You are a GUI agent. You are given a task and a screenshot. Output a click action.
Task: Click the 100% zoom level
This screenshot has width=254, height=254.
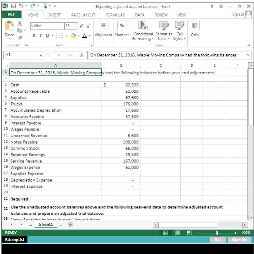click(x=246, y=233)
